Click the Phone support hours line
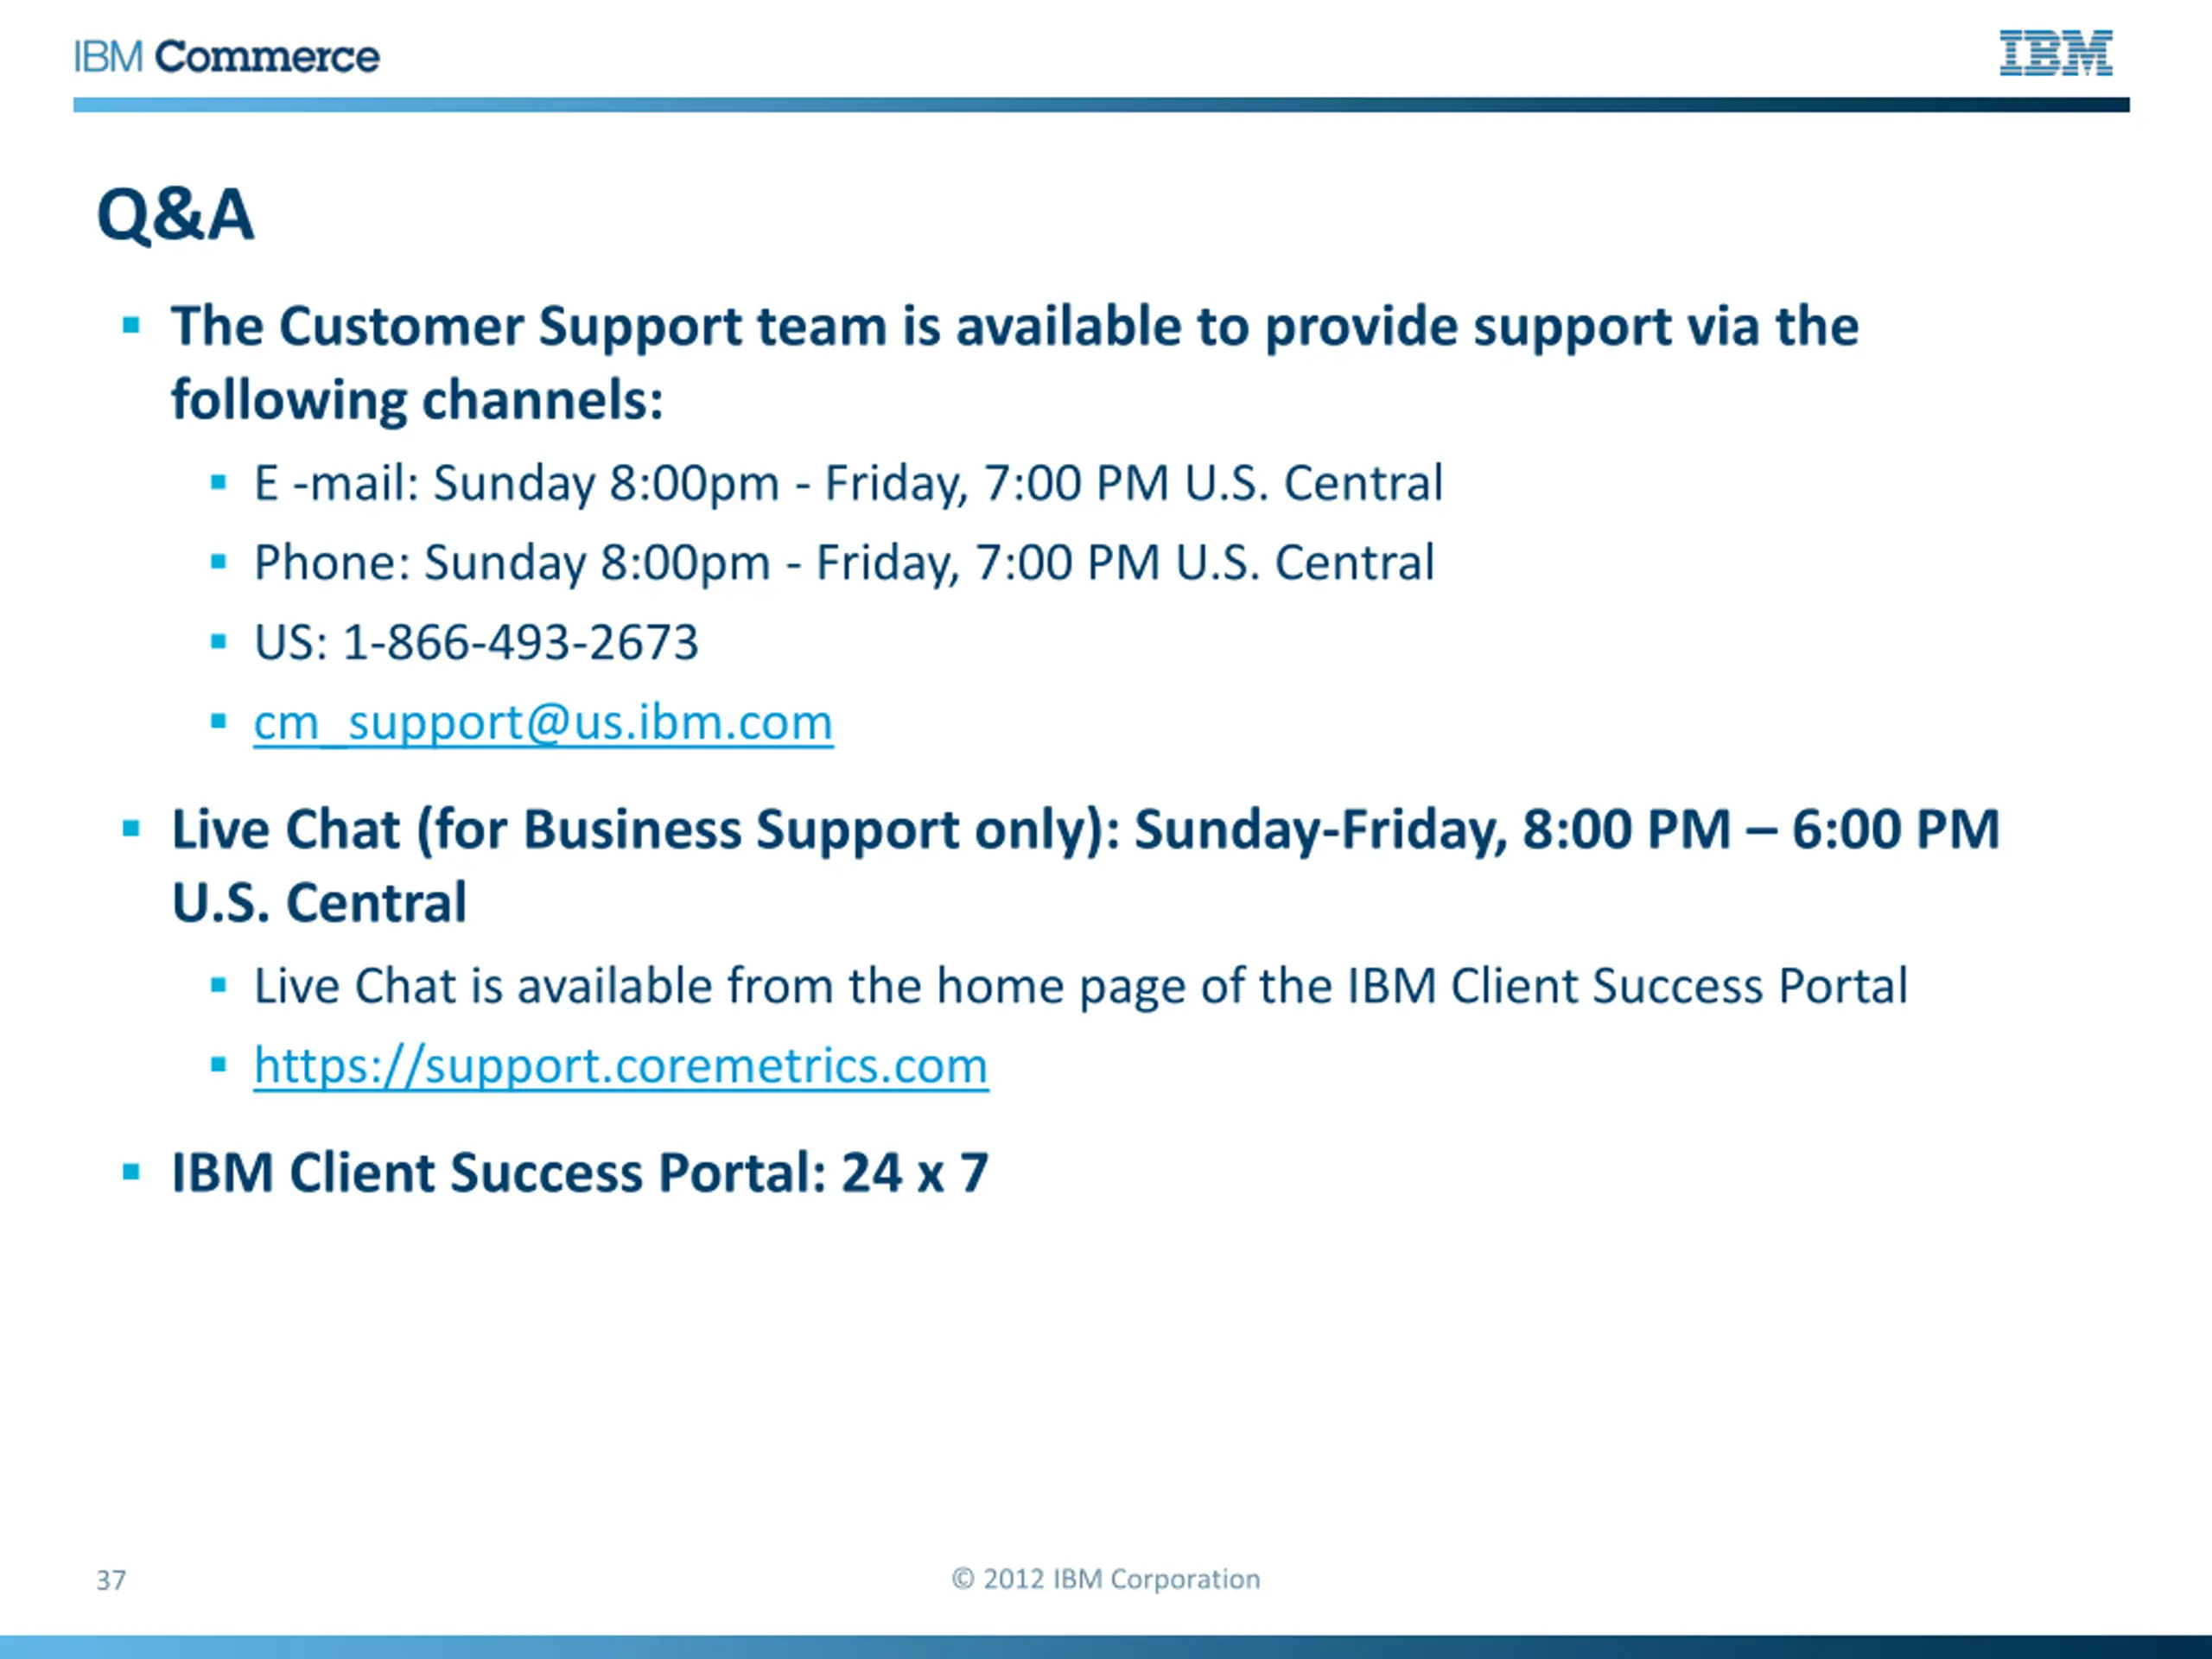This screenshot has width=2212, height=1659. (x=844, y=562)
